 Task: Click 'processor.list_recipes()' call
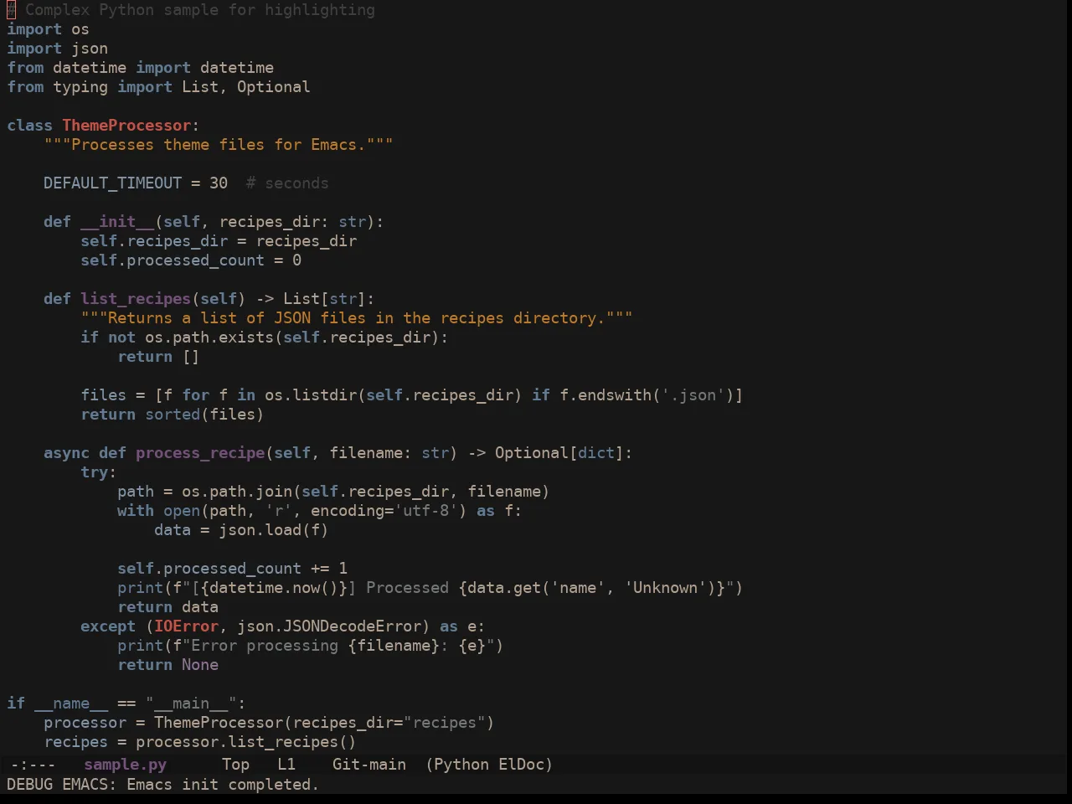click(246, 742)
